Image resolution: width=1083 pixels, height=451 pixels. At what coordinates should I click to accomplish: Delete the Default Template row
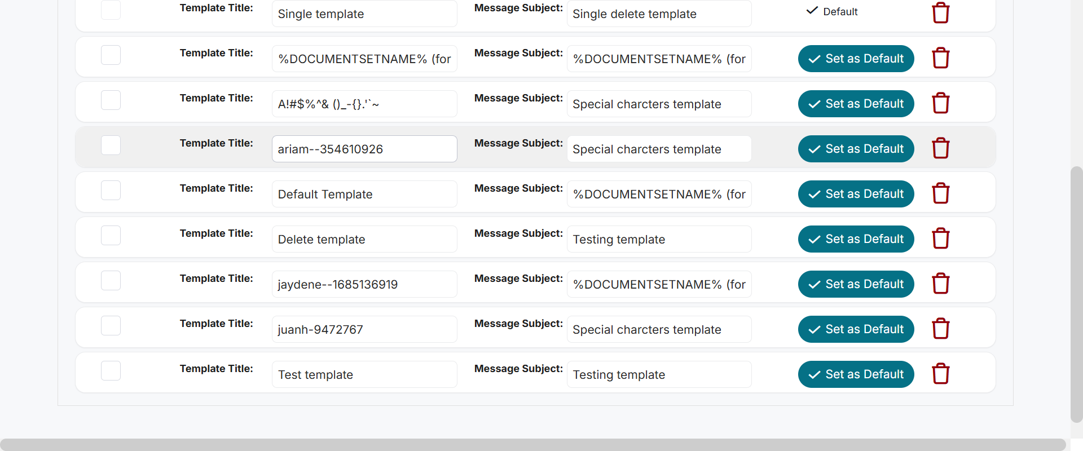point(940,193)
